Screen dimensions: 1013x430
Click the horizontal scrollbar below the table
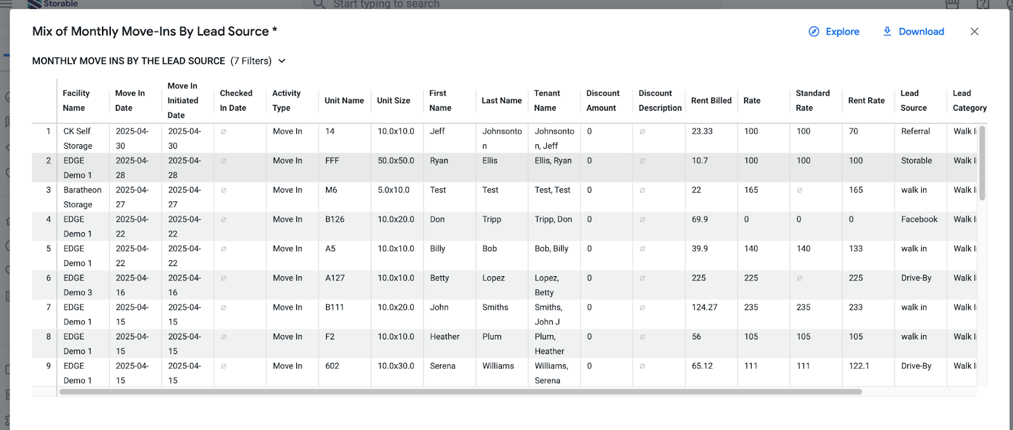(460, 392)
